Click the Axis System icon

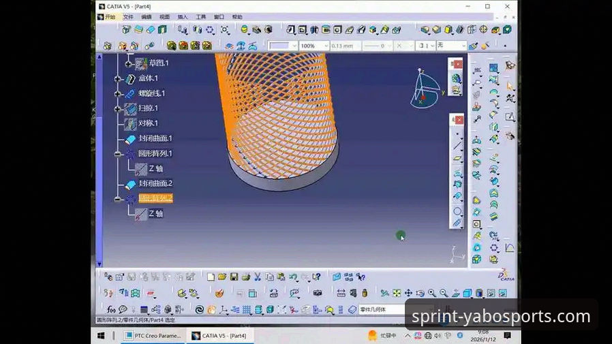click(x=224, y=309)
